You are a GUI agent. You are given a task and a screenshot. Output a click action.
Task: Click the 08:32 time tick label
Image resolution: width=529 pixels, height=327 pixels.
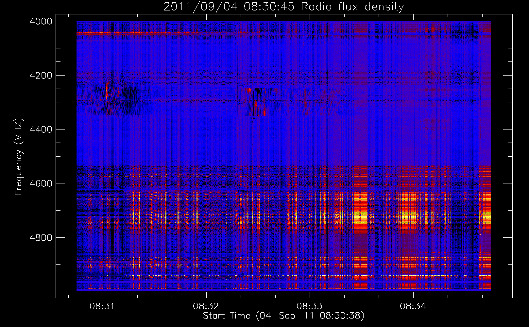(206, 306)
